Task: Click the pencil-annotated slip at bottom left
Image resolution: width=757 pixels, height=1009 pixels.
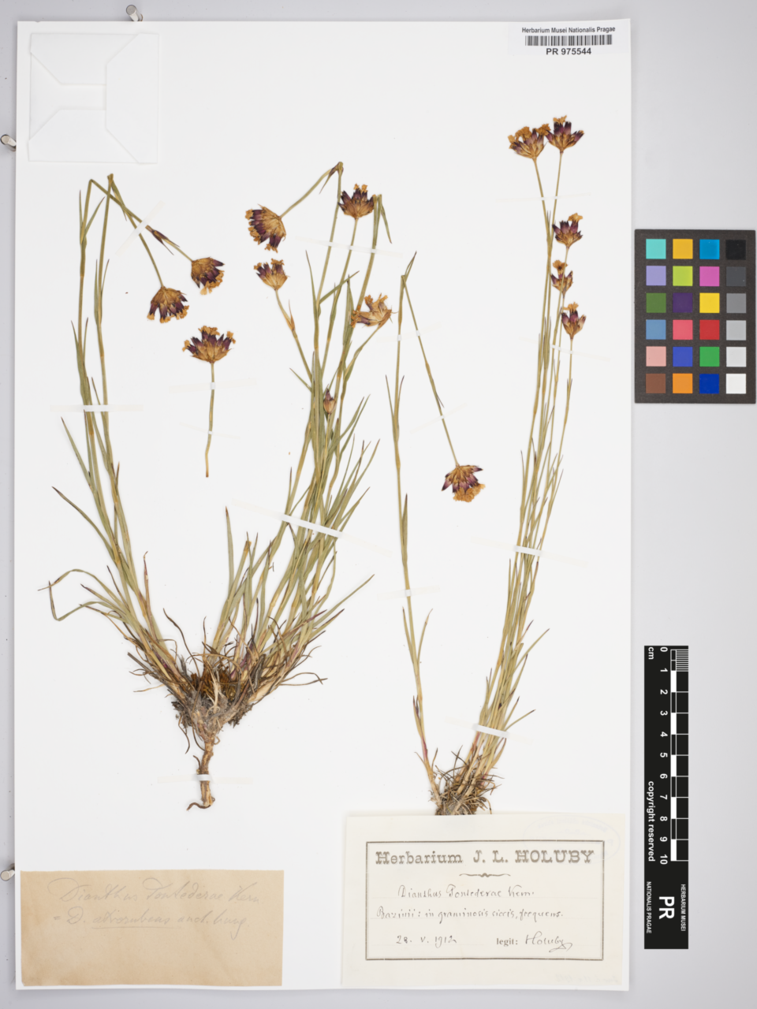Action: (151, 928)
